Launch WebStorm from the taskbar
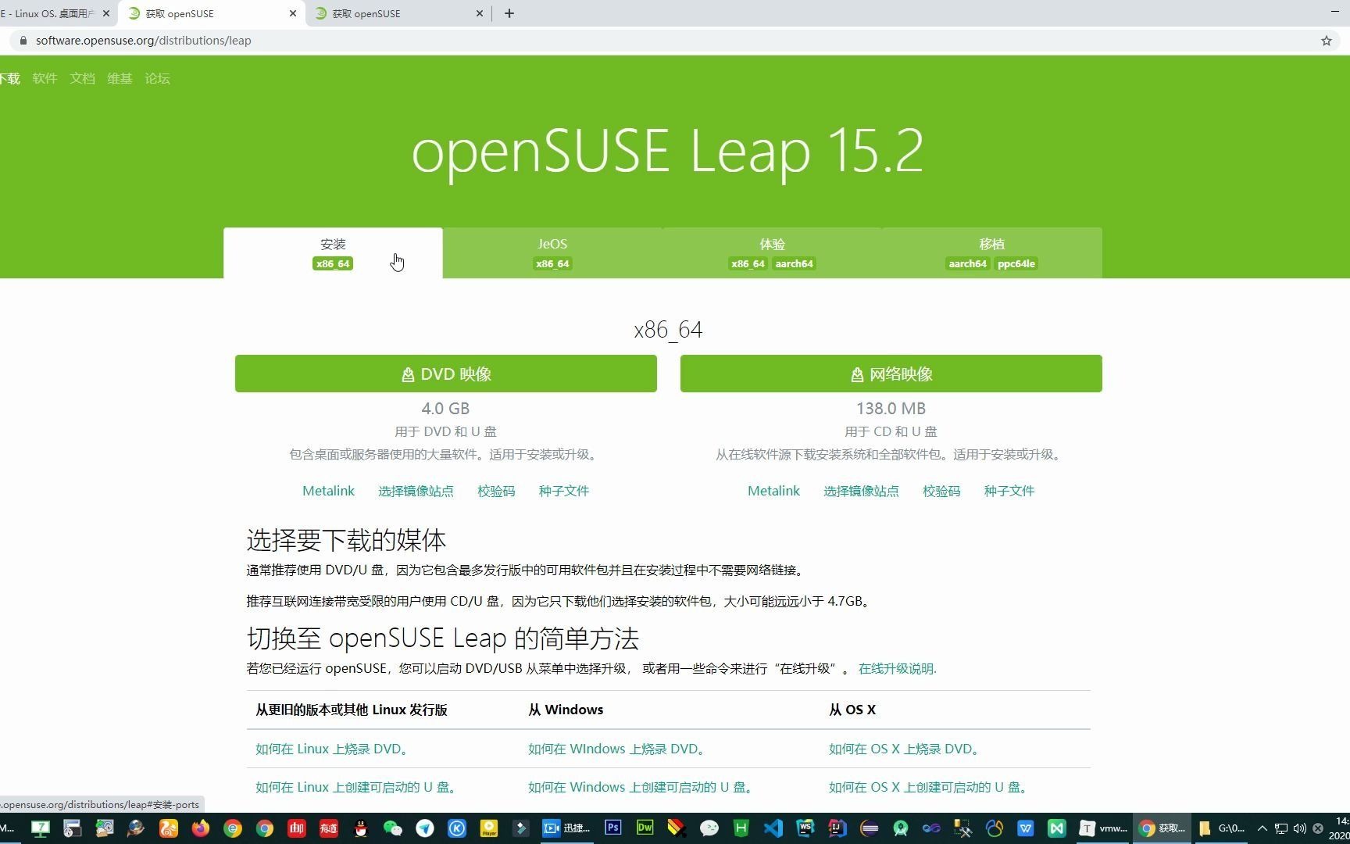1350x844 pixels. pyautogui.click(x=805, y=828)
